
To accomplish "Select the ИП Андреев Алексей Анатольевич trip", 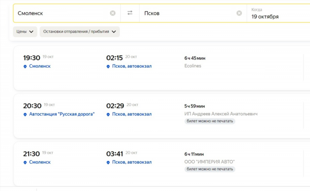I will (162, 116).
